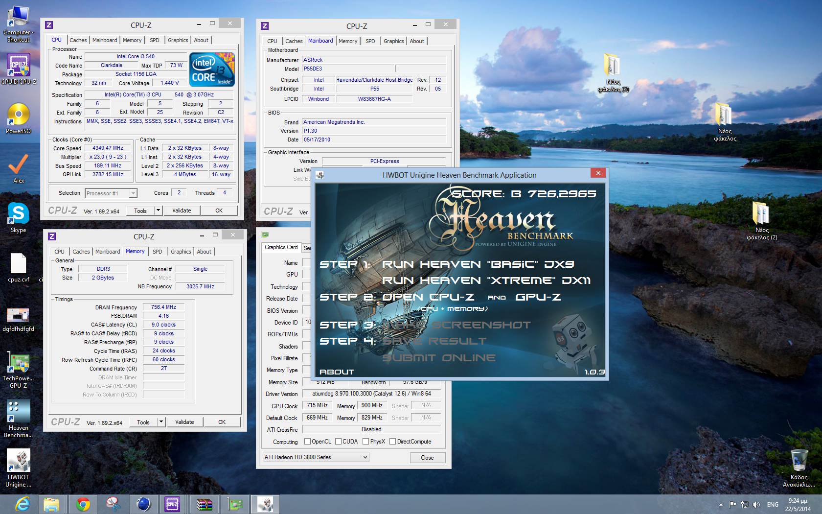This screenshot has height=514, width=822.
Task: Open About tab in Memory CPU-Z window
Action: [204, 252]
